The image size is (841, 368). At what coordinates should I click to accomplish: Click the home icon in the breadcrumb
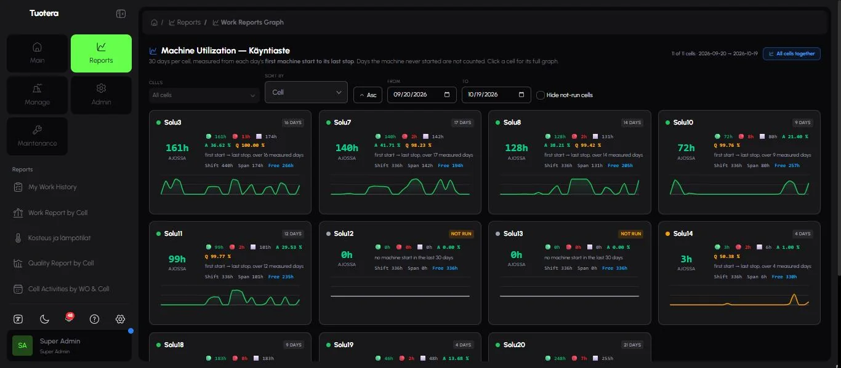coord(154,23)
